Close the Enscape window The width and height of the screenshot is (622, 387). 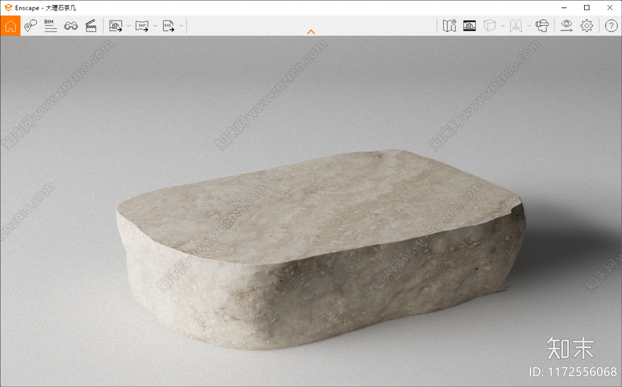(x=610, y=8)
